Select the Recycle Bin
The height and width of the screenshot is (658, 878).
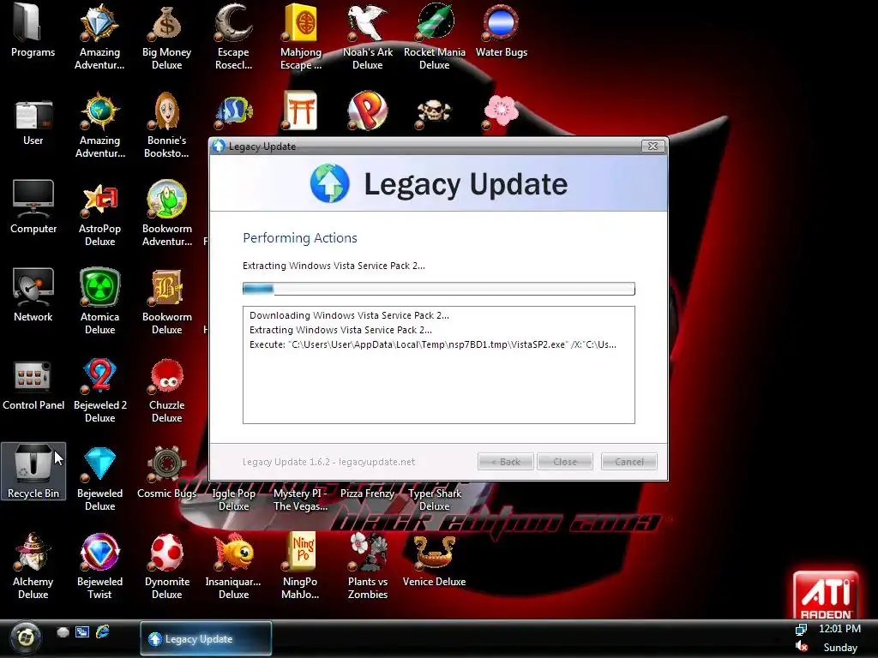tap(33, 471)
